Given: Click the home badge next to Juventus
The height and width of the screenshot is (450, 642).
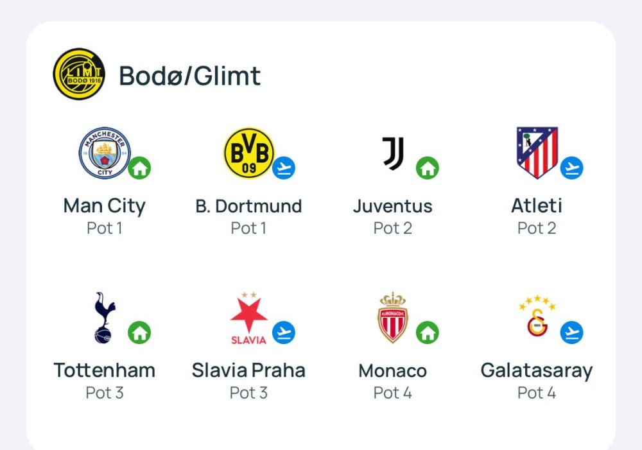Looking at the screenshot, I should [428, 168].
